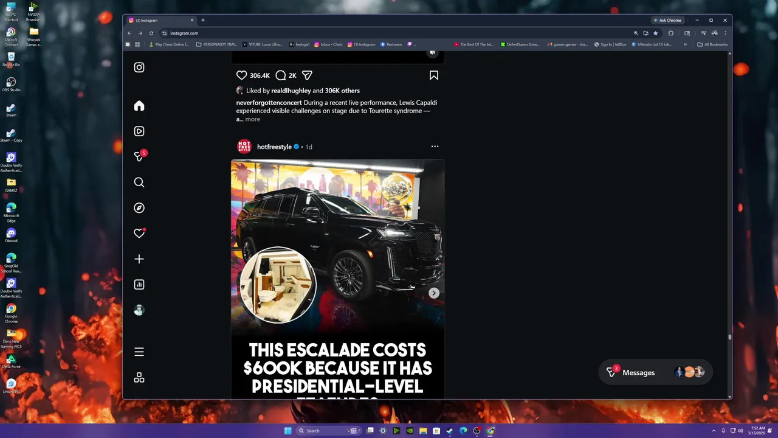Navigate back in Chrome
This screenshot has width=778, height=438.
tap(129, 33)
